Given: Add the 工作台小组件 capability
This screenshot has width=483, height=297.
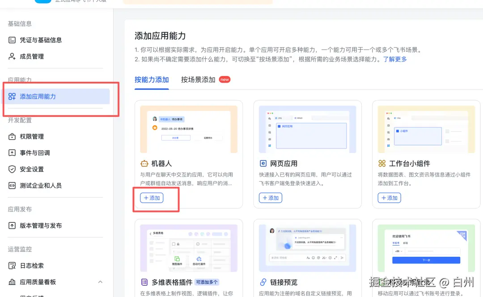Looking at the screenshot, I should 390,198.
